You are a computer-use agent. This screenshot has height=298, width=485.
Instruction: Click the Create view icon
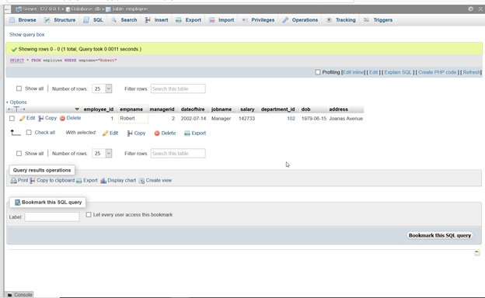(x=141, y=181)
